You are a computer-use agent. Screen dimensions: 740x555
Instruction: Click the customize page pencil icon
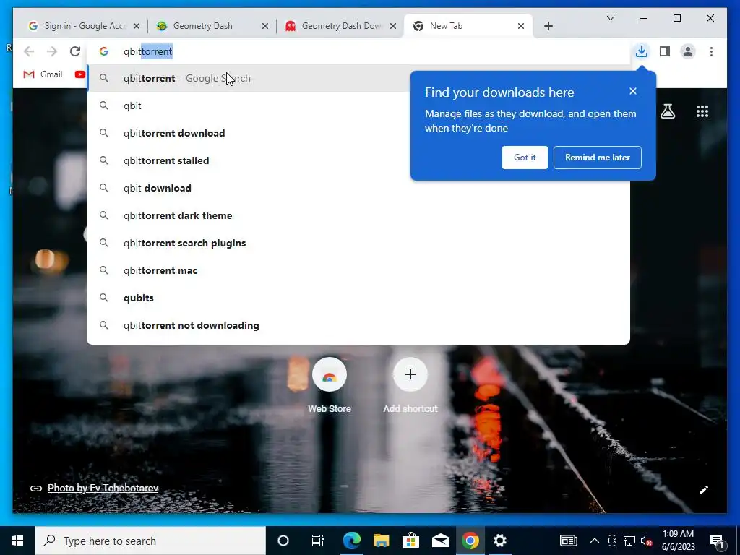tap(704, 490)
